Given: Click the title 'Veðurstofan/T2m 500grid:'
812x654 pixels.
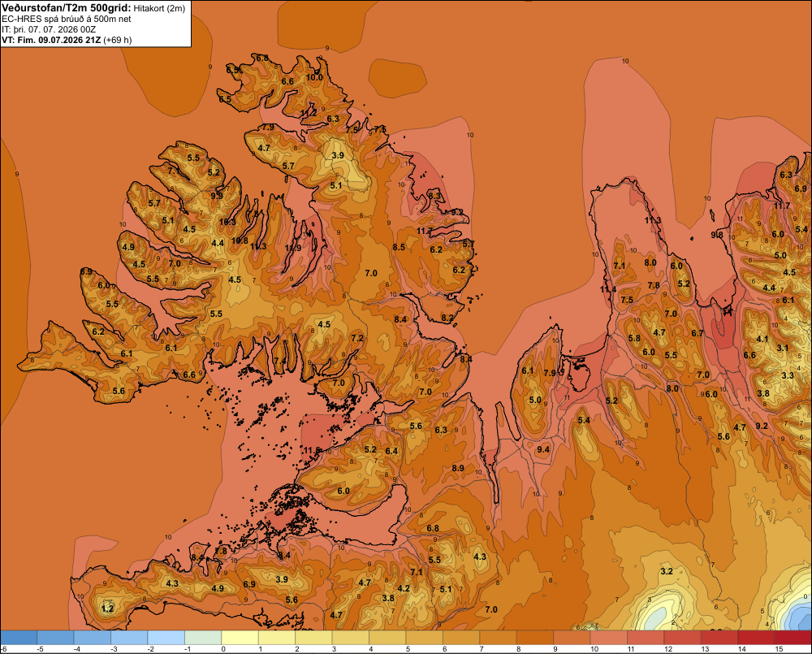Looking at the screenshot, I should (x=66, y=7).
